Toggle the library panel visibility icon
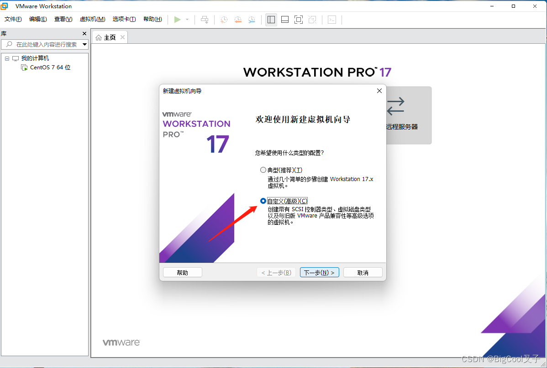Viewport: 547px width, 368px height. coord(271,20)
